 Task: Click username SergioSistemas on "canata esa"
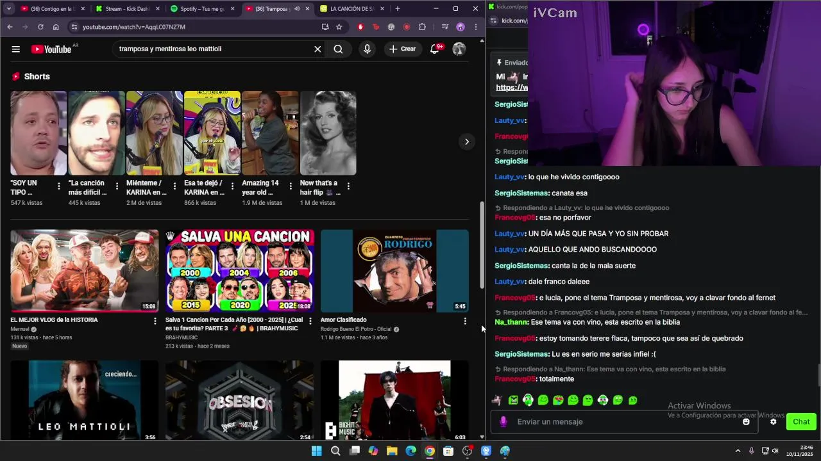(x=522, y=193)
